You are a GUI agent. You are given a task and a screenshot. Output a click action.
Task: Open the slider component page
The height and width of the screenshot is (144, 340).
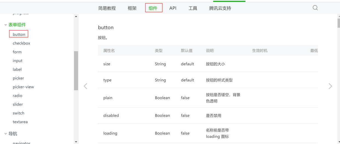[x=18, y=105]
